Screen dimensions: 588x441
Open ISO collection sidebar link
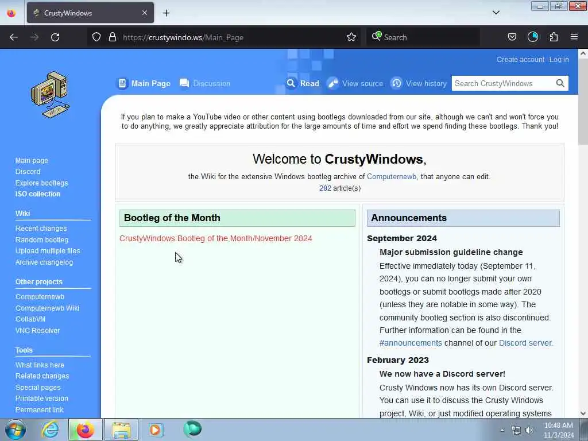(37, 194)
